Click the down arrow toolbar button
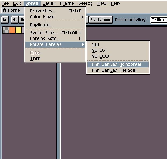 point(15,20)
